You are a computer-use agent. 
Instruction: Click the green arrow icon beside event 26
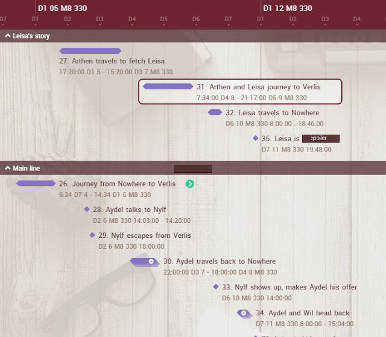(x=190, y=184)
